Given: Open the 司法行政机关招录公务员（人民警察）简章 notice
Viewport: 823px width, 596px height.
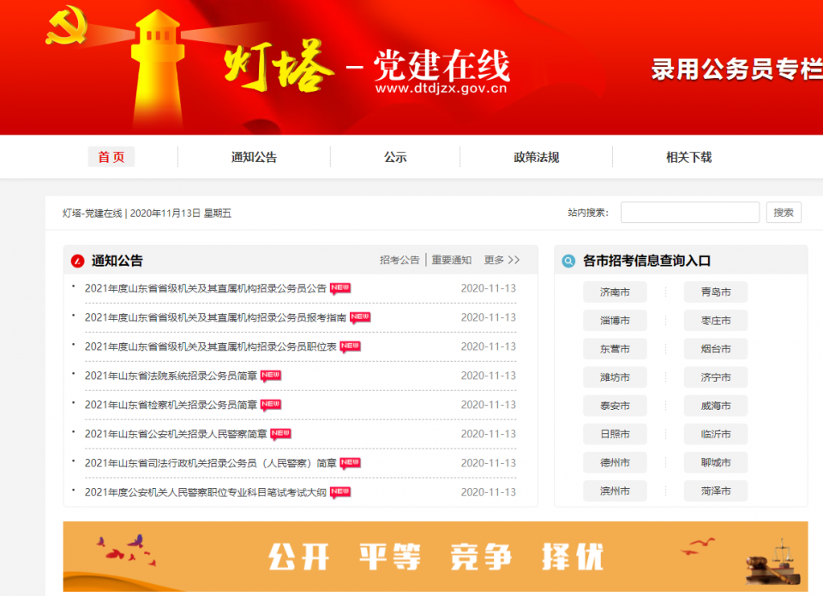Looking at the screenshot, I should pyautogui.click(x=211, y=463).
